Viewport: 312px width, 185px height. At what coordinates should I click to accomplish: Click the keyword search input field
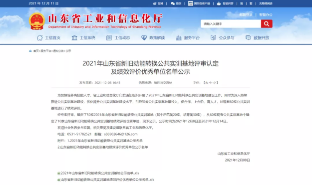click(x=231, y=24)
